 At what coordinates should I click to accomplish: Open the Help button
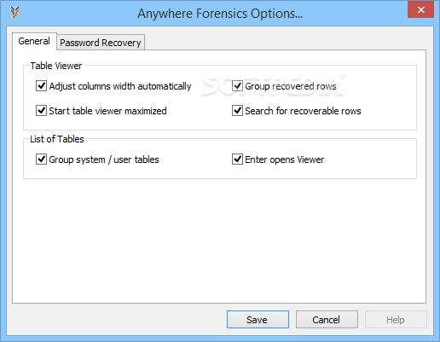[x=396, y=320]
